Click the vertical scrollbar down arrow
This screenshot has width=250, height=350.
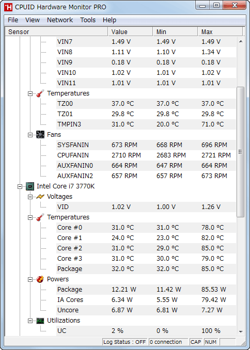(x=241, y=332)
